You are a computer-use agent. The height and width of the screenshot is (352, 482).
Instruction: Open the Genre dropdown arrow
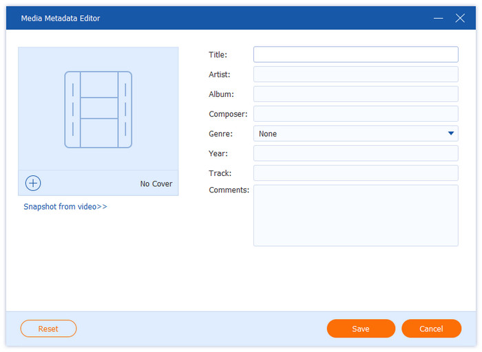[451, 133]
